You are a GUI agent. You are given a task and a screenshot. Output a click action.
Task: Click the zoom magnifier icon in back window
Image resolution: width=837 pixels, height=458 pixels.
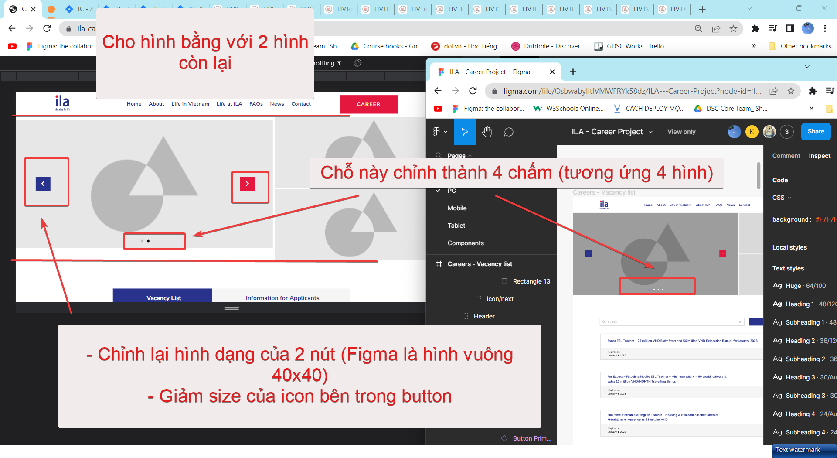click(698, 28)
